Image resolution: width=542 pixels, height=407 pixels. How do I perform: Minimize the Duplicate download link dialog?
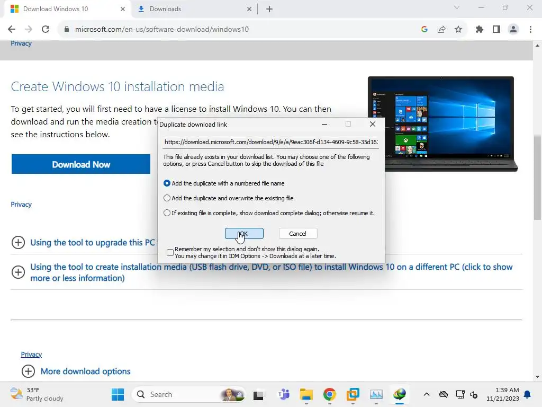[x=324, y=124]
